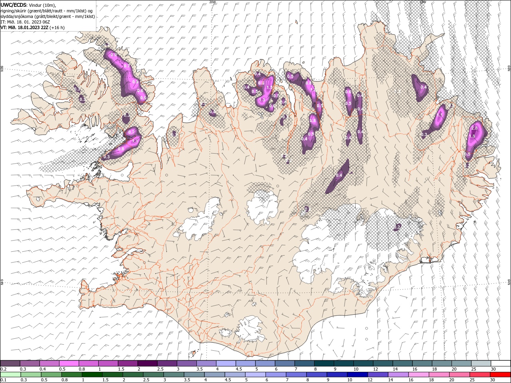The height and width of the screenshot is (383, 511).
Task: Pick the deep blue 10 swatch, lower legend row
Action: 357,375
